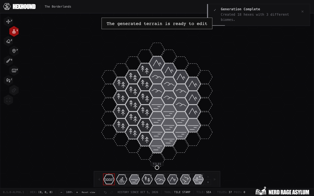Page tile palette right with arrow
Screen dimensions: 314x196
[215, 179]
